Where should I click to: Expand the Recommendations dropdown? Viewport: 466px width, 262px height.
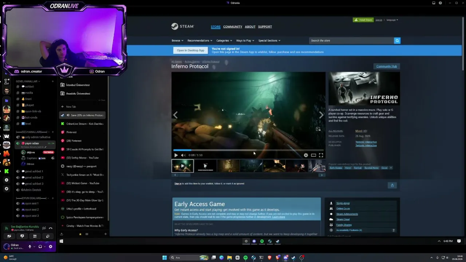click(200, 40)
